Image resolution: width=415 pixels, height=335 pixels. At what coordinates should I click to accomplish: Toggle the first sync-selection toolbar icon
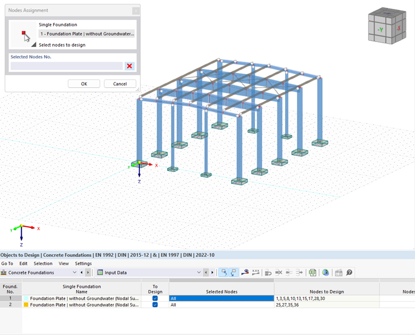224,273
